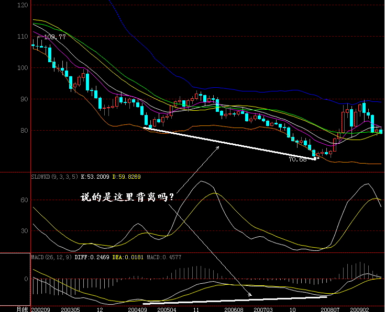Image resolution: width=385 pixels, height=312 pixels.
Task: Click the 月线 period label
Action: coord(22,309)
